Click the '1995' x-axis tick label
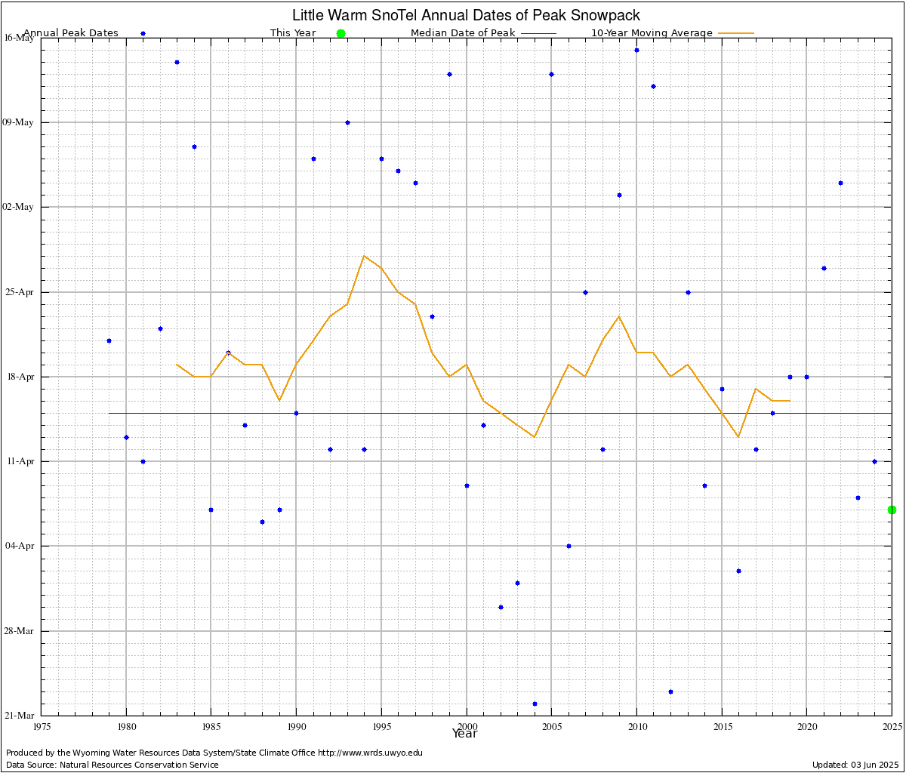This screenshot has width=906, height=773. [381, 726]
